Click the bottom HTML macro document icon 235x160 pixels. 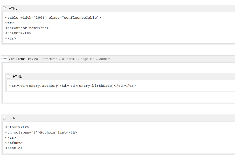tap(4, 118)
